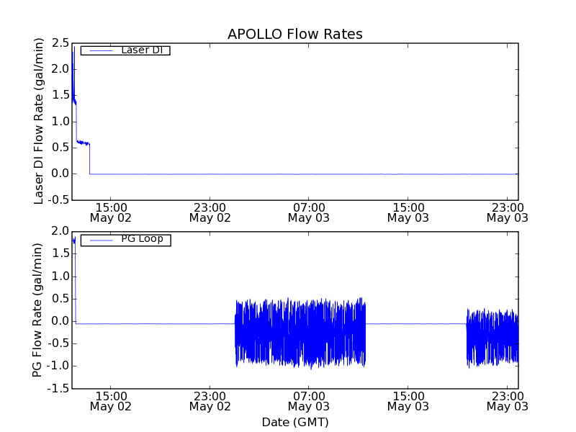Click the 2.0 tick on bottom plot y-axis
This screenshot has height=432, width=576.
coord(60,231)
